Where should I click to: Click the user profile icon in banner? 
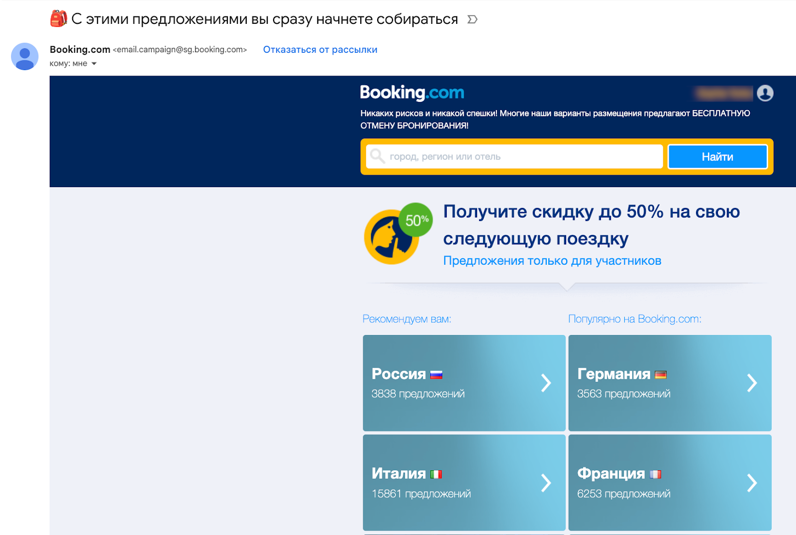coord(765,93)
